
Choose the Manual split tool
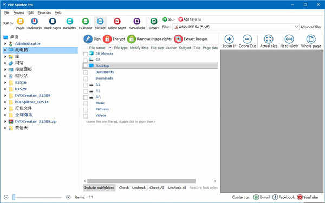coord(137,21)
